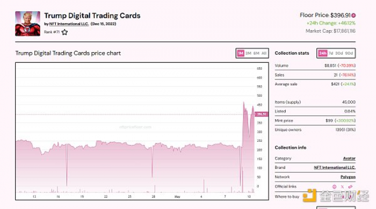Open the NFT International LLC. brand link
The width and height of the screenshot is (376, 209).
[335, 168]
